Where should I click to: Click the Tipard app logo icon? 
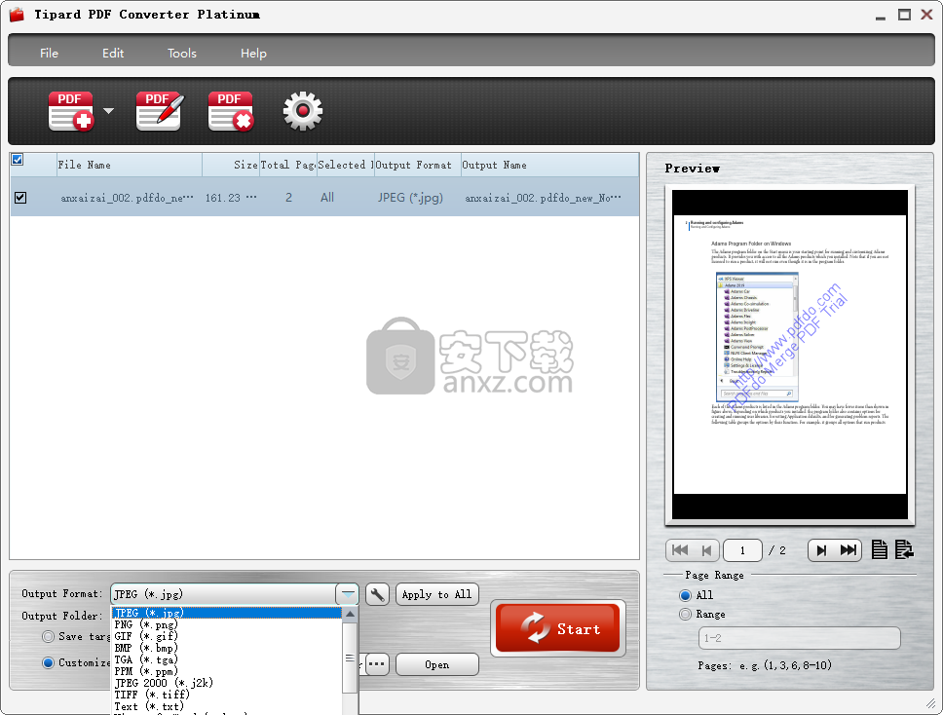point(17,15)
